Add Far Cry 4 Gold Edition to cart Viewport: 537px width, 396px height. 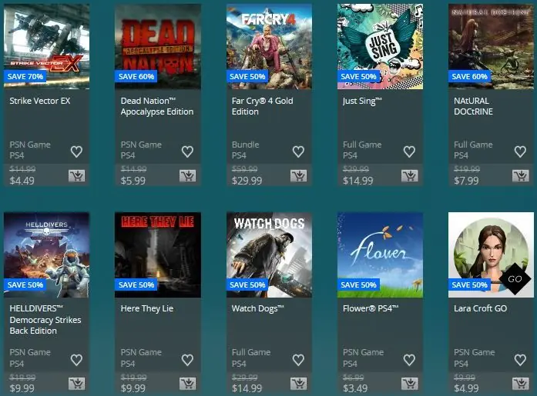[x=299, y=175]
